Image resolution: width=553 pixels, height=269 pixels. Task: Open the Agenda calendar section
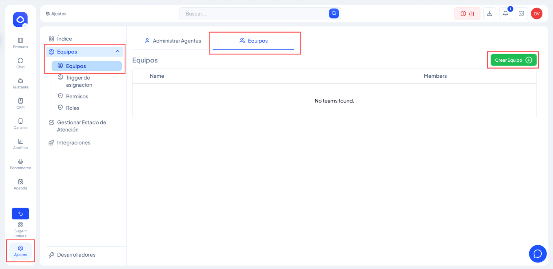tap(20, 184)
